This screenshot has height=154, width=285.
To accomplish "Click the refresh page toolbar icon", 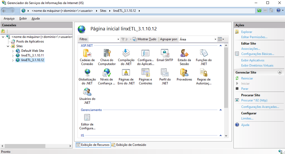I will [259, 11].
